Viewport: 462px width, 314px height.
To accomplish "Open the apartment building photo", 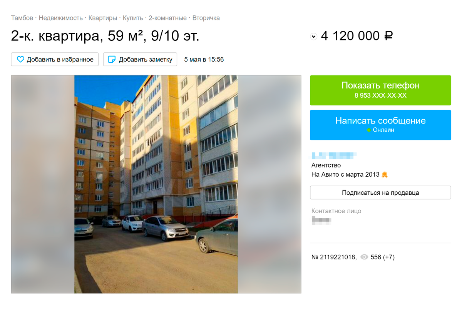I will click(156, 184).
